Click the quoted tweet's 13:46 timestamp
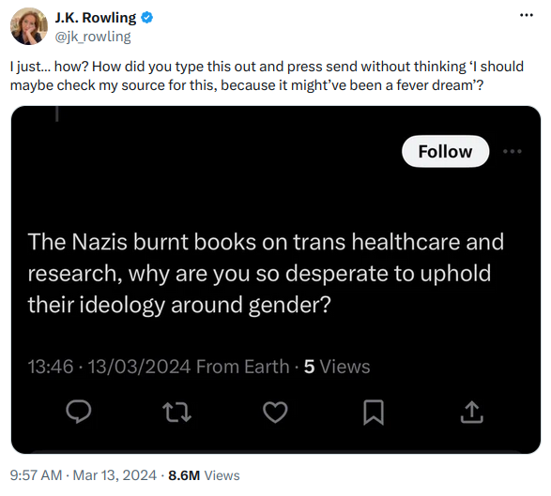This screenshot has height=496, width=551. tap(51, 367)
